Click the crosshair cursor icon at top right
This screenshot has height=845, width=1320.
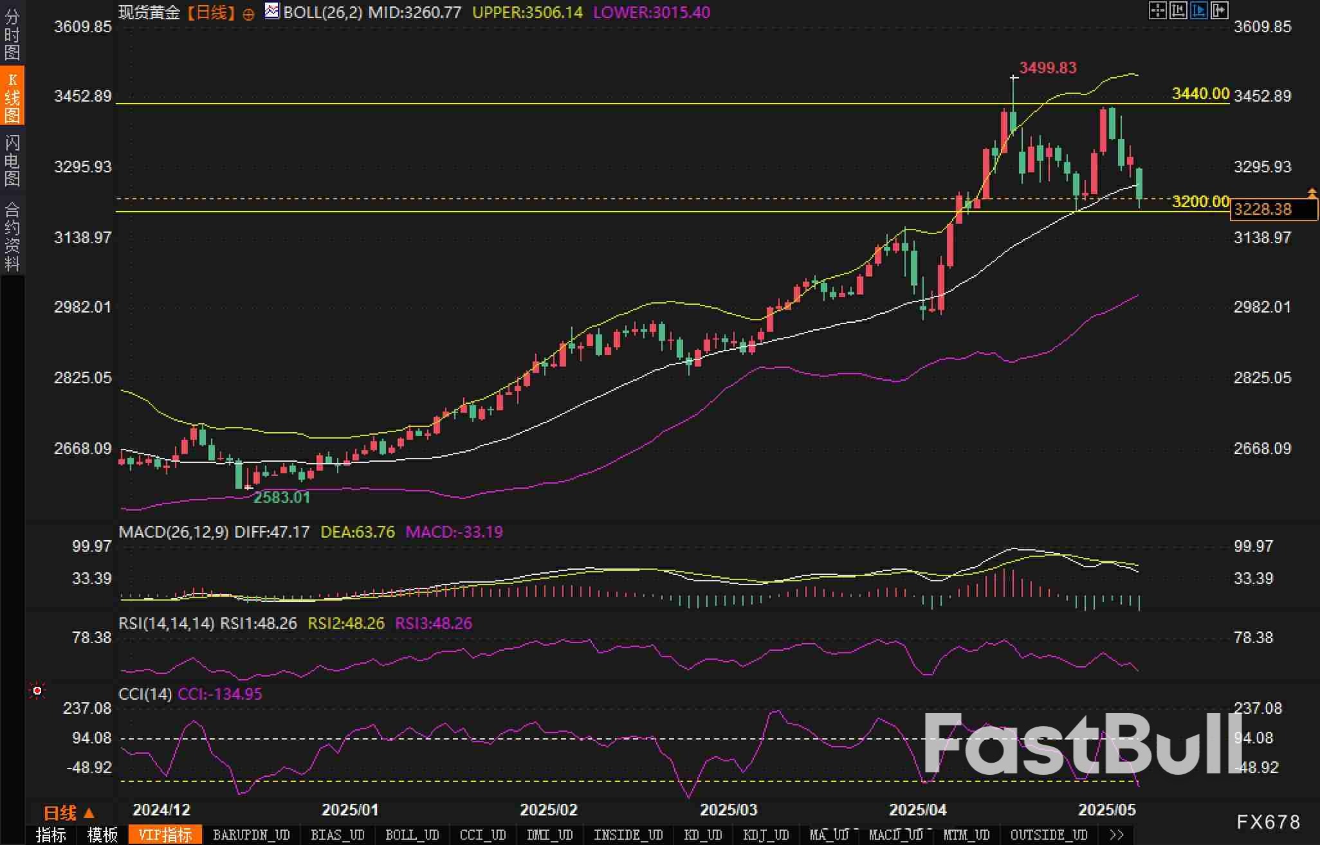tap(1157, 10)
